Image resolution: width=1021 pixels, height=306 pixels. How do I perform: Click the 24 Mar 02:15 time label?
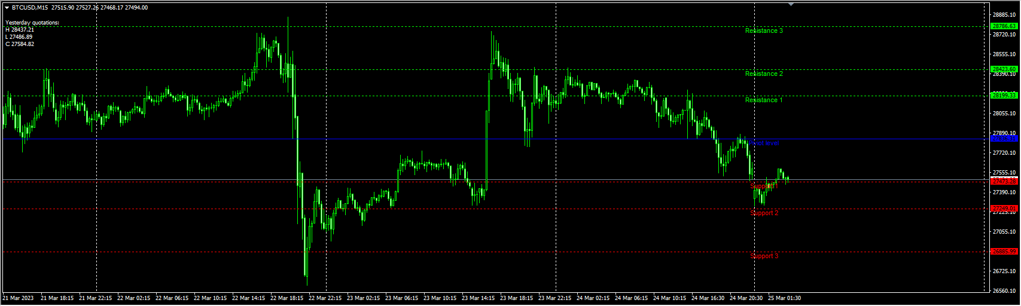[x=593, y=298]
